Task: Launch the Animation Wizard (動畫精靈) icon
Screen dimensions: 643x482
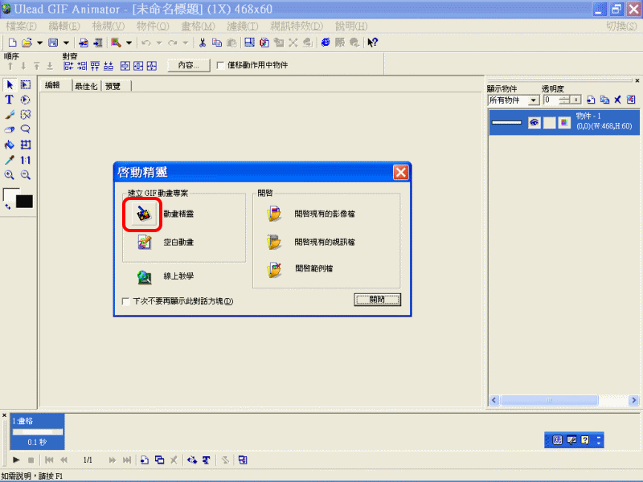Action: point(144,214)
